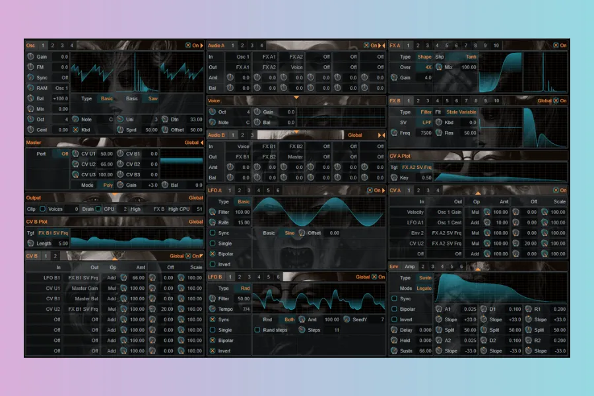Click the FX A Mix knob
The height and width of the screenshot is (396, 594).
coord(440,67)
